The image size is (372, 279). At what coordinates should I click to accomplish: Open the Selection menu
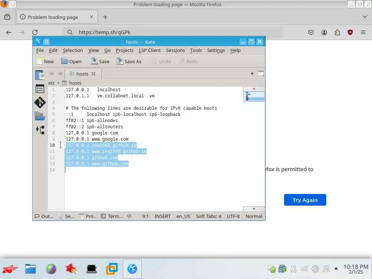click(73, 50)
